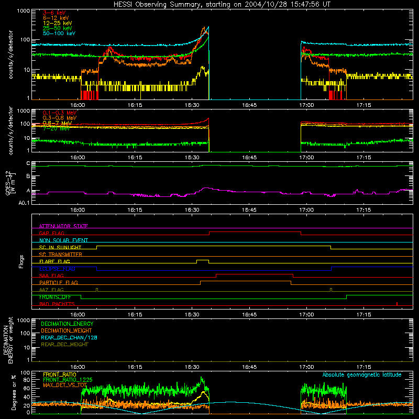The height and width of the screenshot is (419, 419).
Task: Click the SC_IN_SUNLIGHT flag label
Action: coord(60,247)
